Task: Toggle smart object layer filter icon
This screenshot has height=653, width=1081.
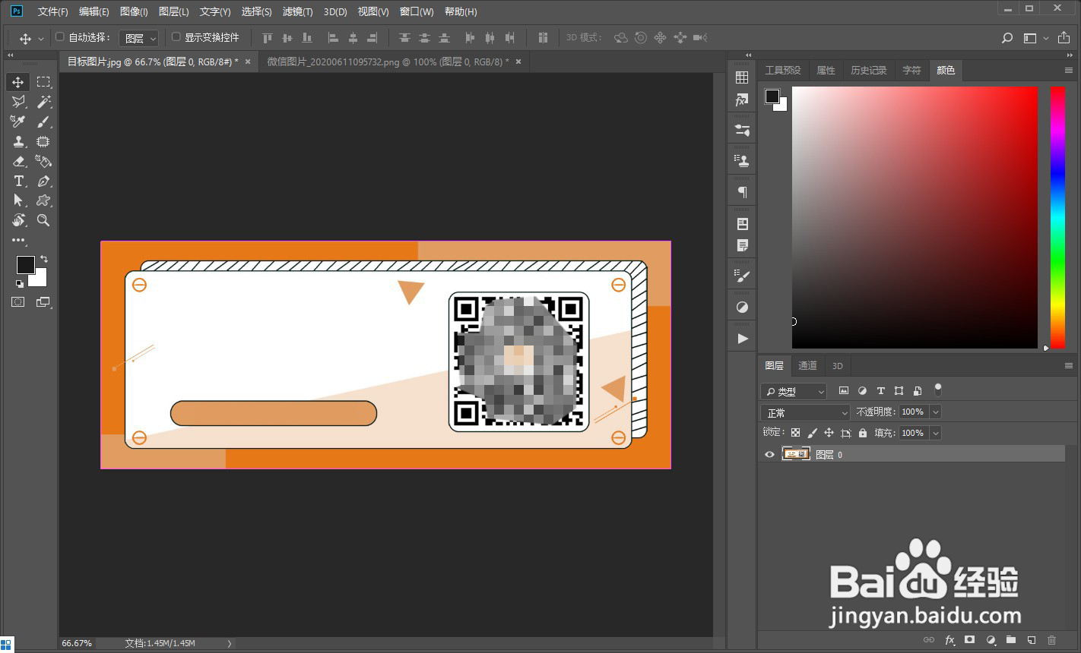Action: pyautogui.click(x=918, y=391)
